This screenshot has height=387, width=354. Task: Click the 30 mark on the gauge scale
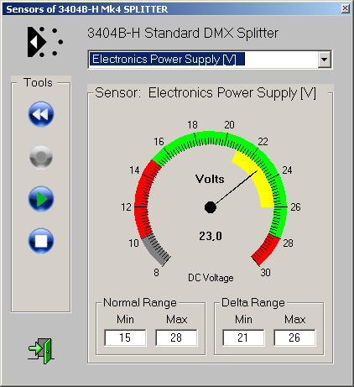pyautogui.click(x=266, y=272)
